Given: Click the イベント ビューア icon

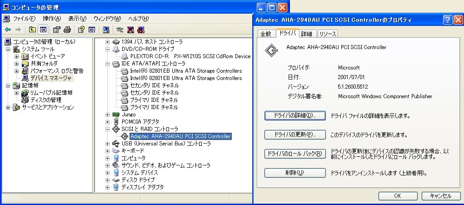Looking at the screenshot, I should click(x=25, y=56).
